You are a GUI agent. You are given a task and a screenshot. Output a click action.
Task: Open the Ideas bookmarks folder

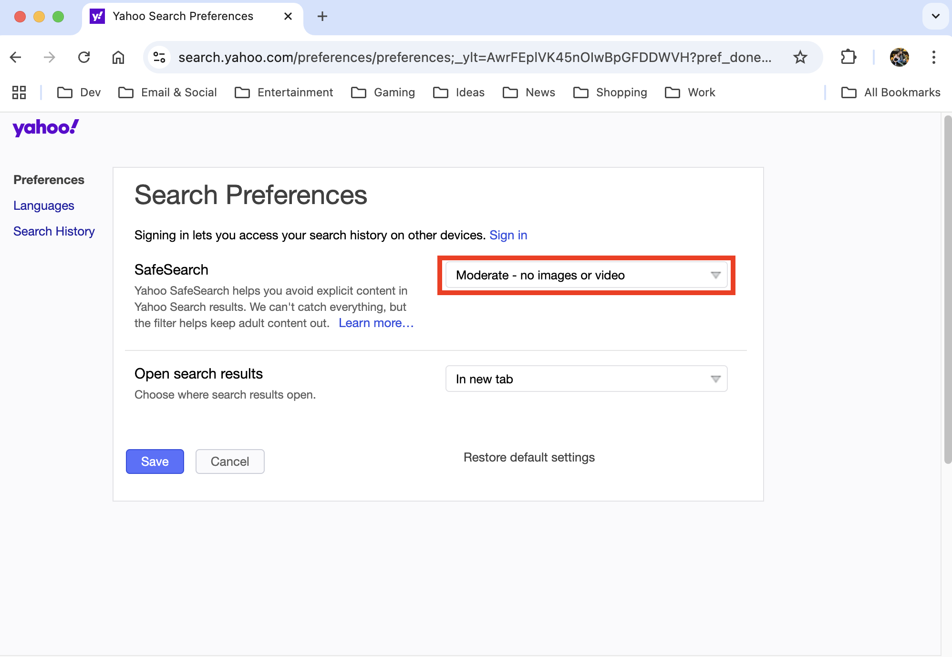tap(459, 92)
